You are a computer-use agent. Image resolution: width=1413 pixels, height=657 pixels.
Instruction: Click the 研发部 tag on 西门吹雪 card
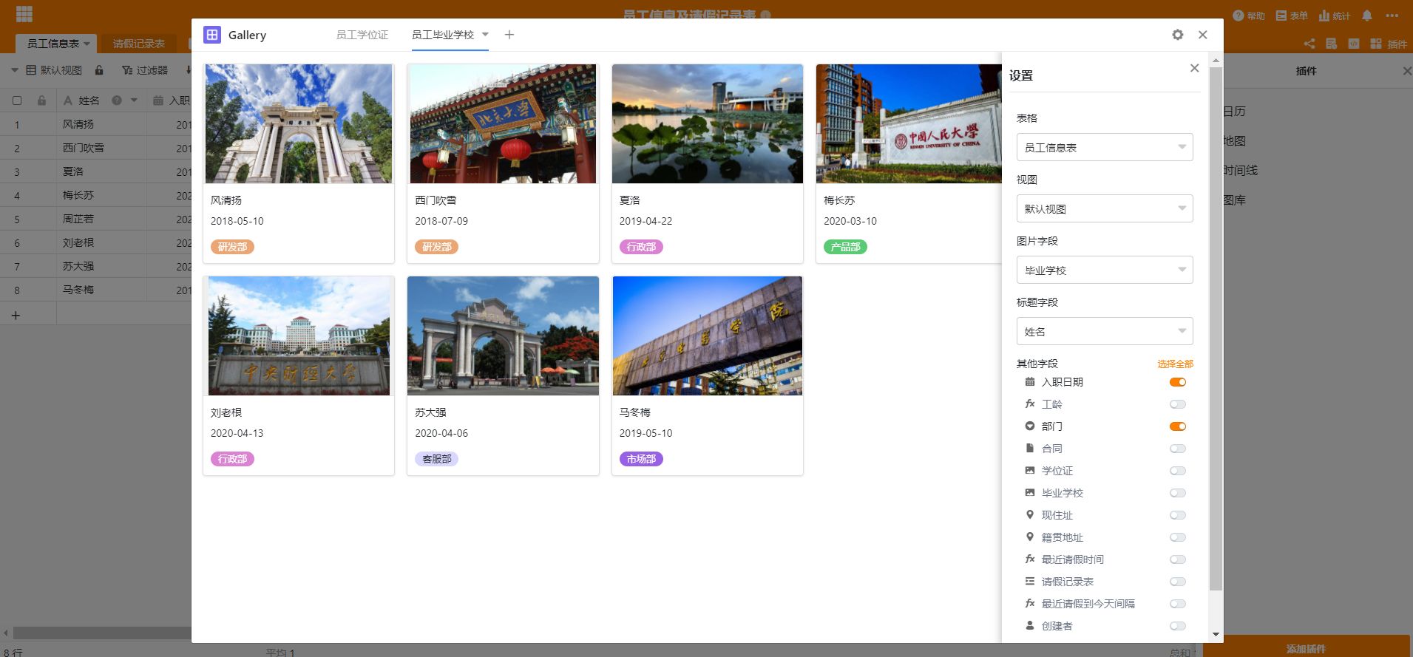[x=437, y=247]
